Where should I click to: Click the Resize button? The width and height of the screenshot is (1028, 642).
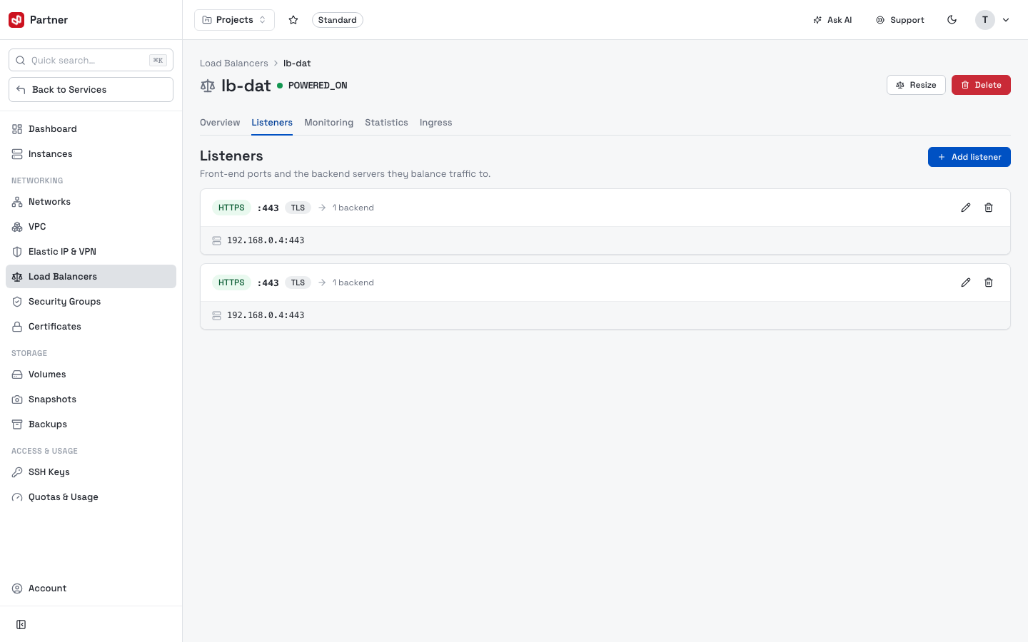(916, 85)
